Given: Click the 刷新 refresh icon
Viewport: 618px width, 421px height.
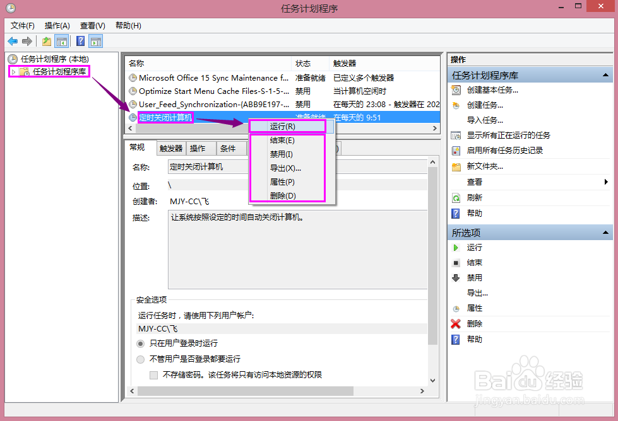Looking at the screenshot, I should [x=456, y=197].
